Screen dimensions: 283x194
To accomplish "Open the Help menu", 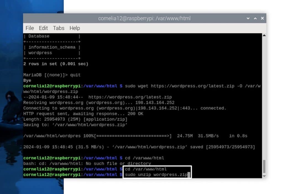I will 75,28.
